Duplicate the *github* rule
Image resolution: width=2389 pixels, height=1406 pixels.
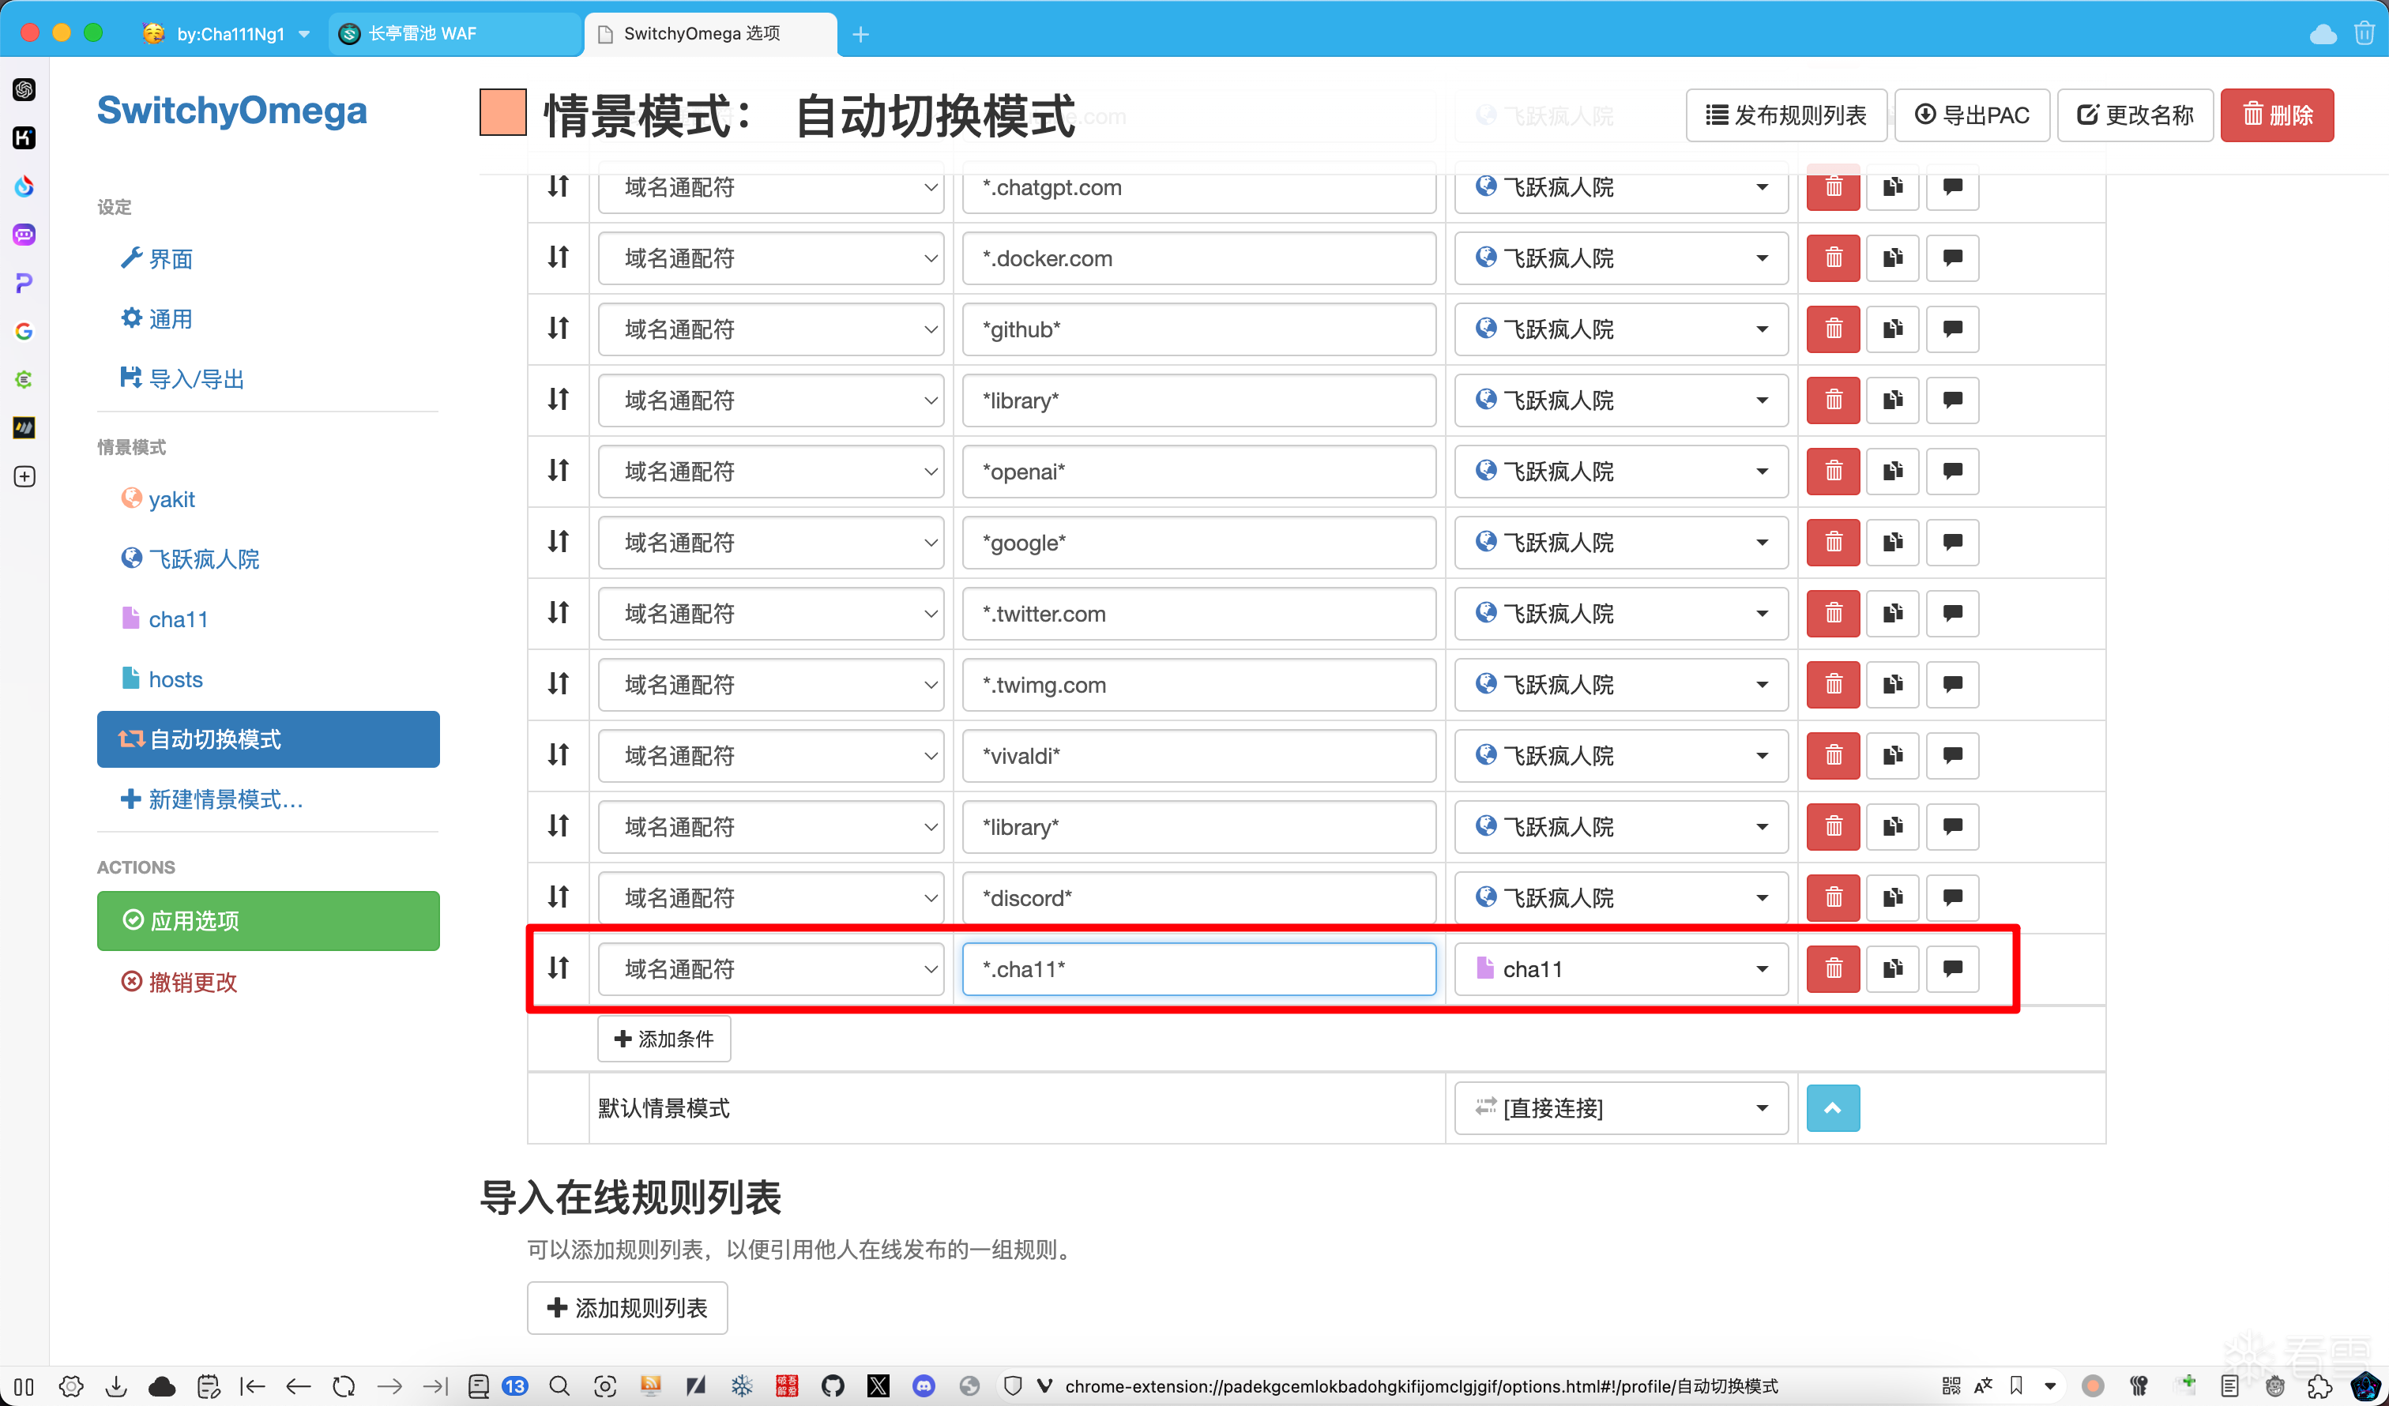coord(1892,329)
